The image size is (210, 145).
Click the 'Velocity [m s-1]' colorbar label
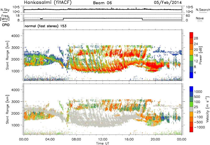207,109
